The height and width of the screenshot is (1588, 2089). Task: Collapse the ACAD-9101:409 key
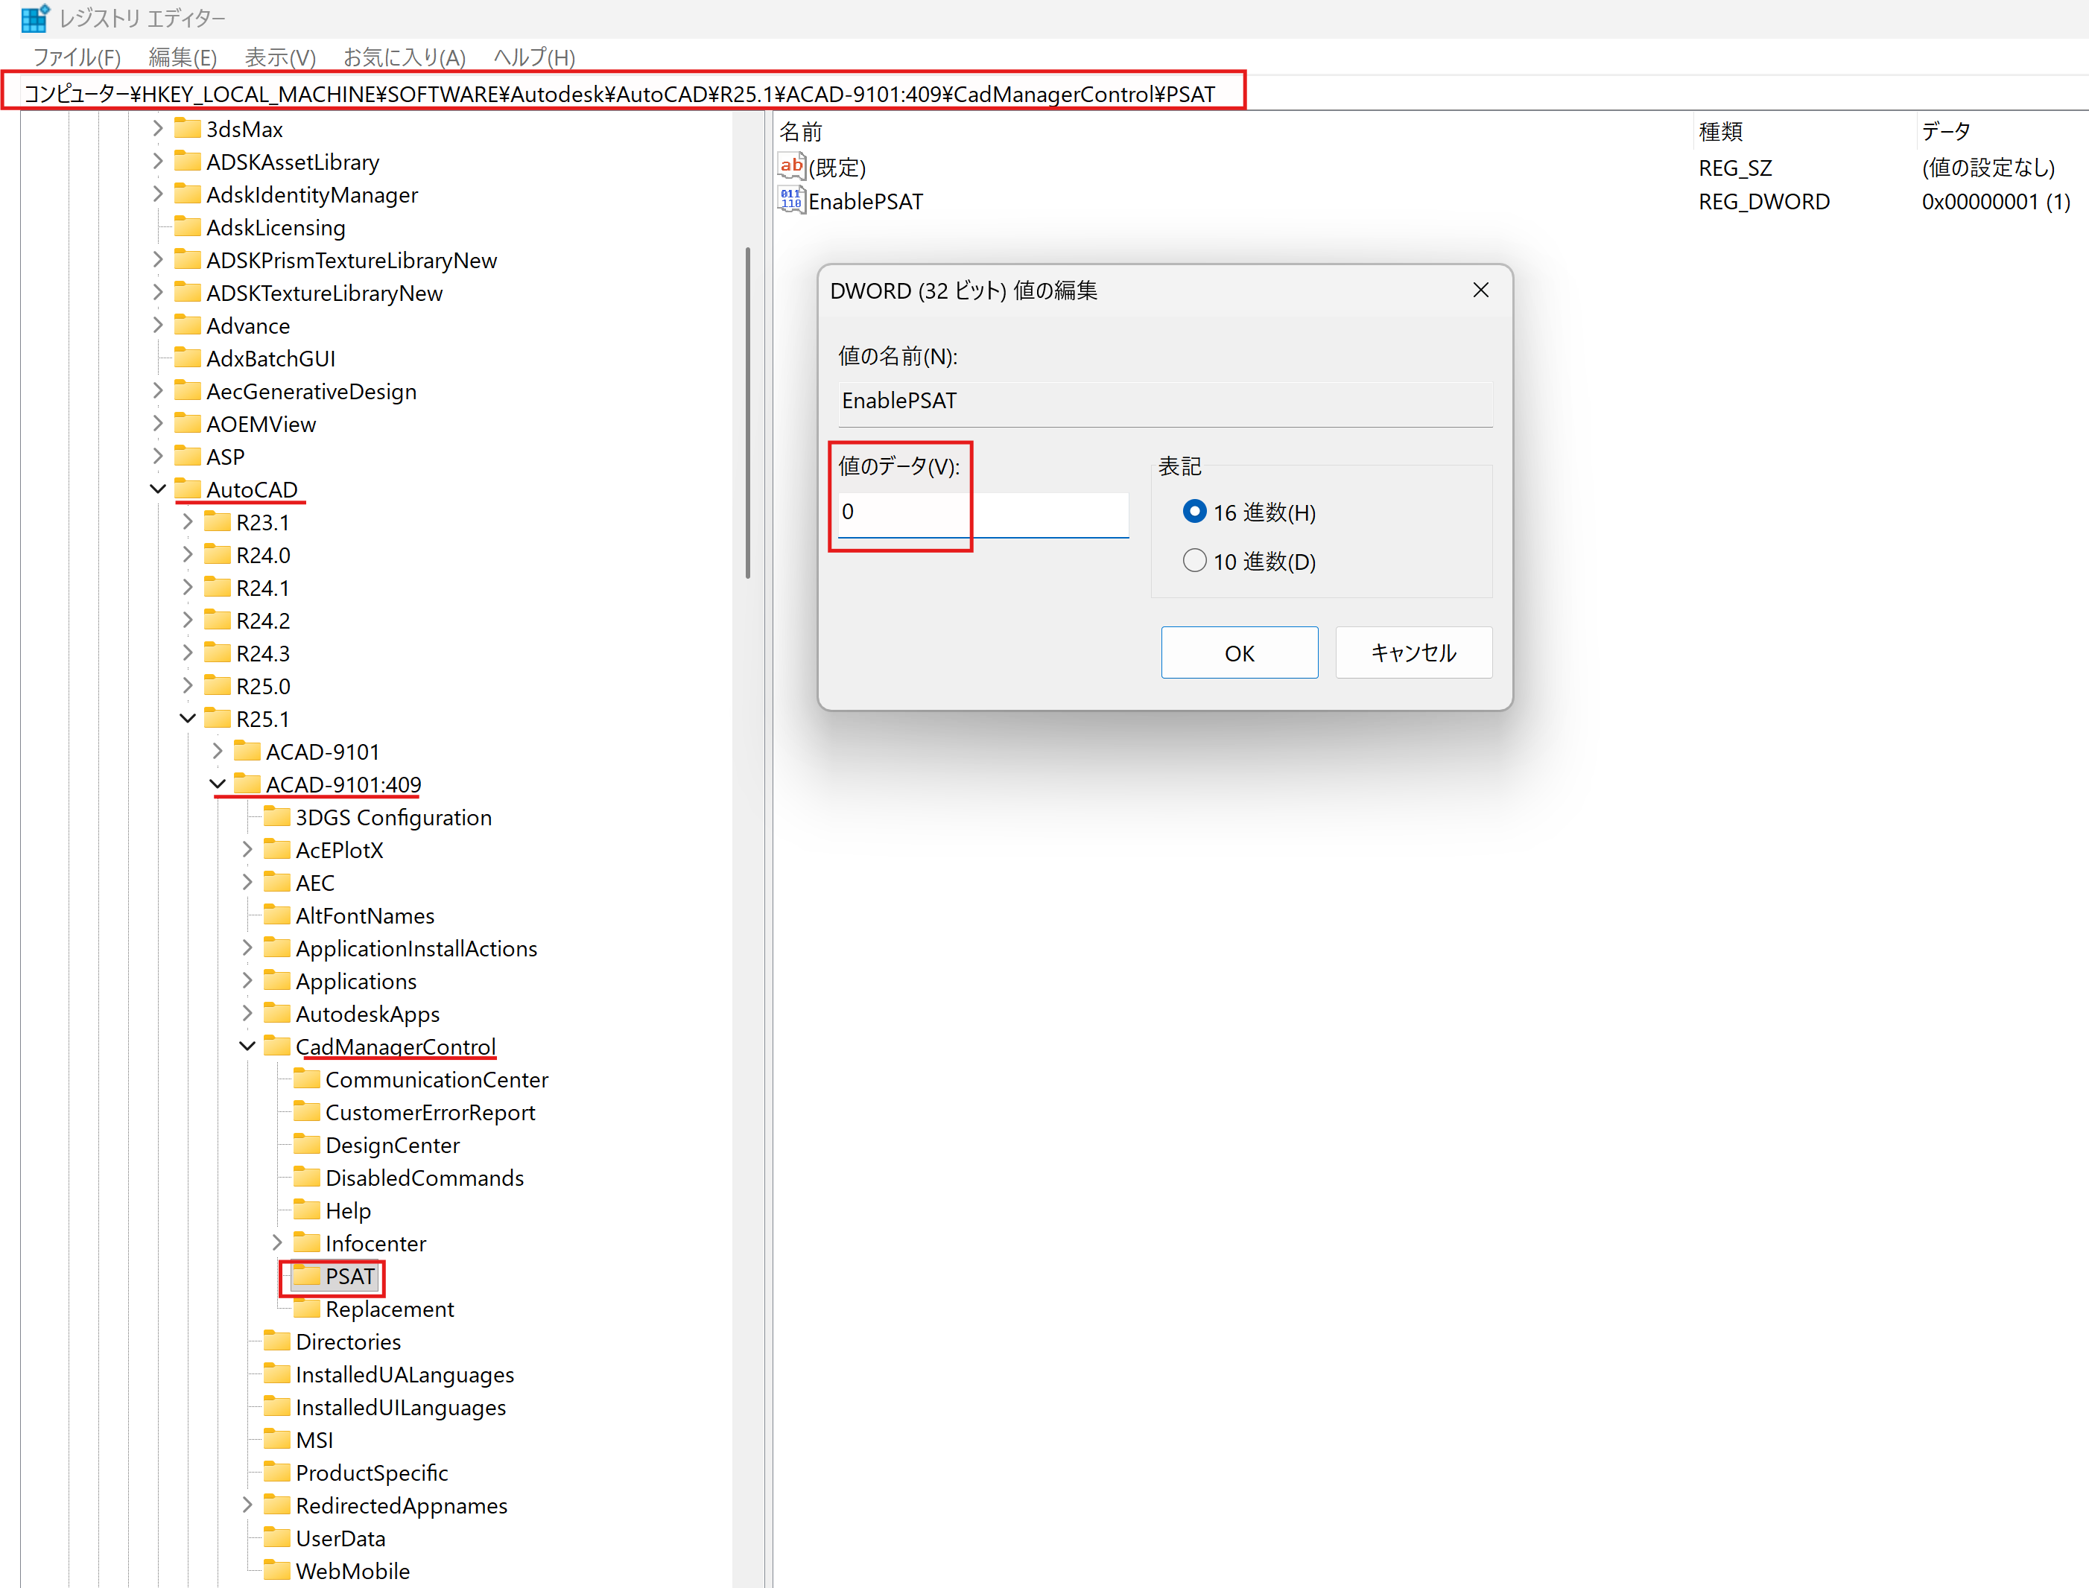(x=218, y=784)
